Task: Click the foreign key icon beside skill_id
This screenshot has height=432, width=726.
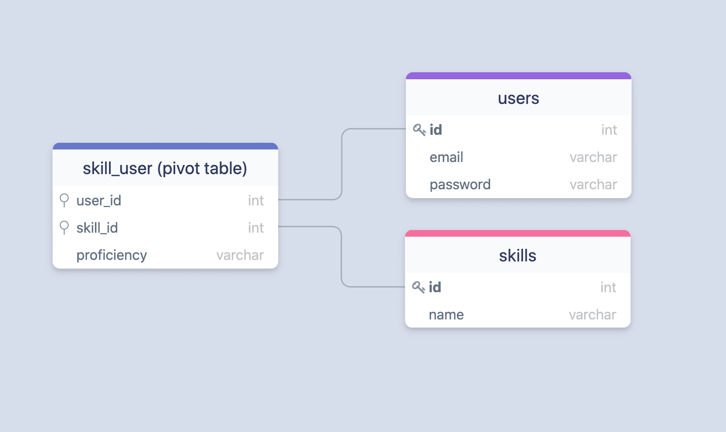Action: pyautogui.click(x=64, y=228)
